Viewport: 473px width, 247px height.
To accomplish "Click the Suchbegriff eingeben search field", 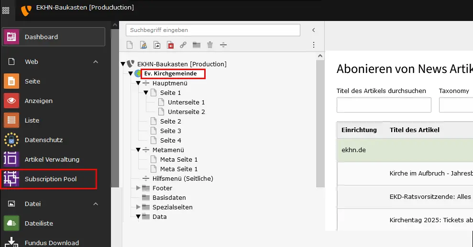I will pos(213,30).
